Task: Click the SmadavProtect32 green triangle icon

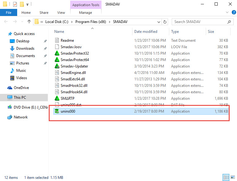Action: click(x=57, y=53)
